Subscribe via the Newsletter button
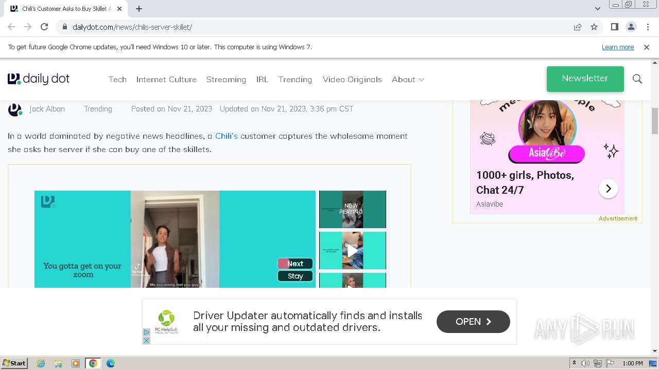The image size is (659, 370). pos(585,79)
